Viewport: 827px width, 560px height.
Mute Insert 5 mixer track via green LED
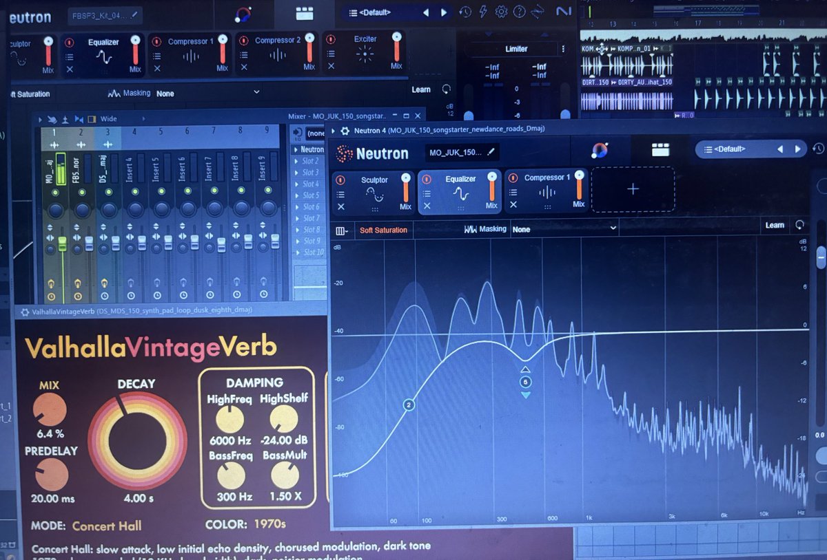(x=161, y=192)
